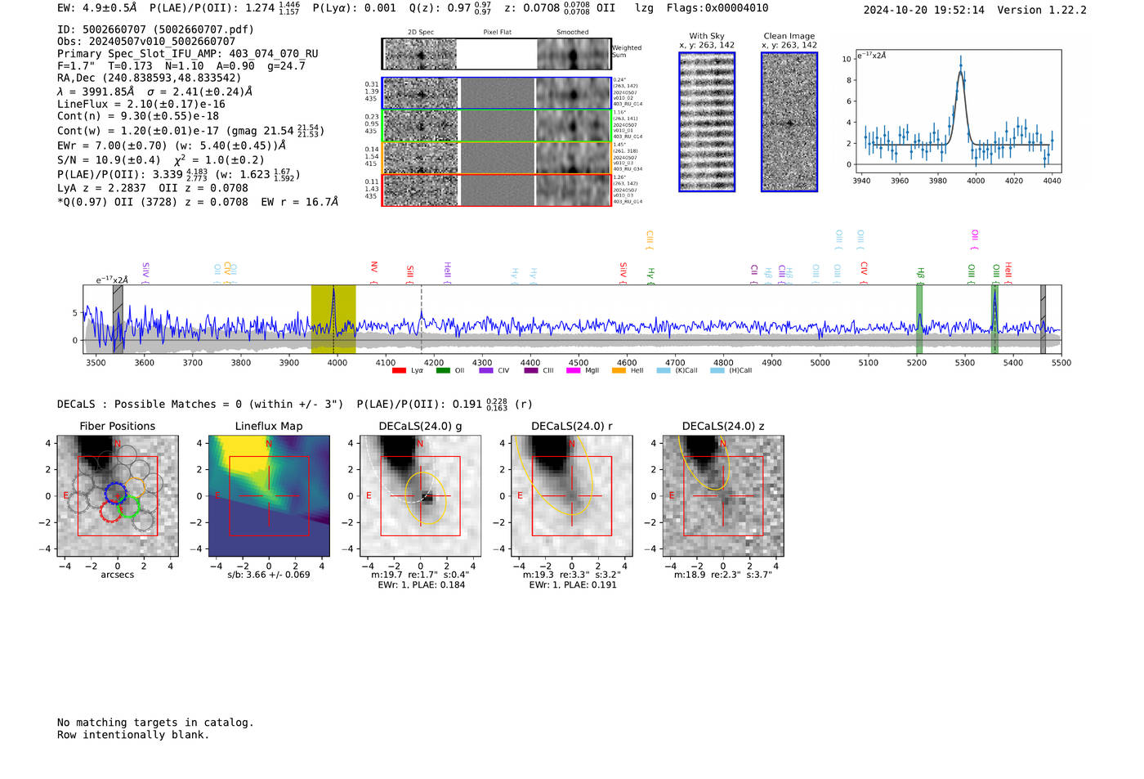The width and height of the screenshot is (1144, 779).
Task: Open the Fiber Positions plot
Action: (x=118, y=496)
